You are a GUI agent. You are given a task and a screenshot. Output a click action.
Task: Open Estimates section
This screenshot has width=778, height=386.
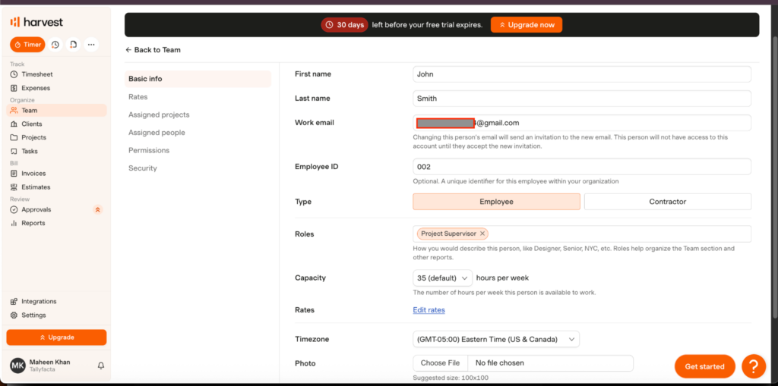(56, 187)
